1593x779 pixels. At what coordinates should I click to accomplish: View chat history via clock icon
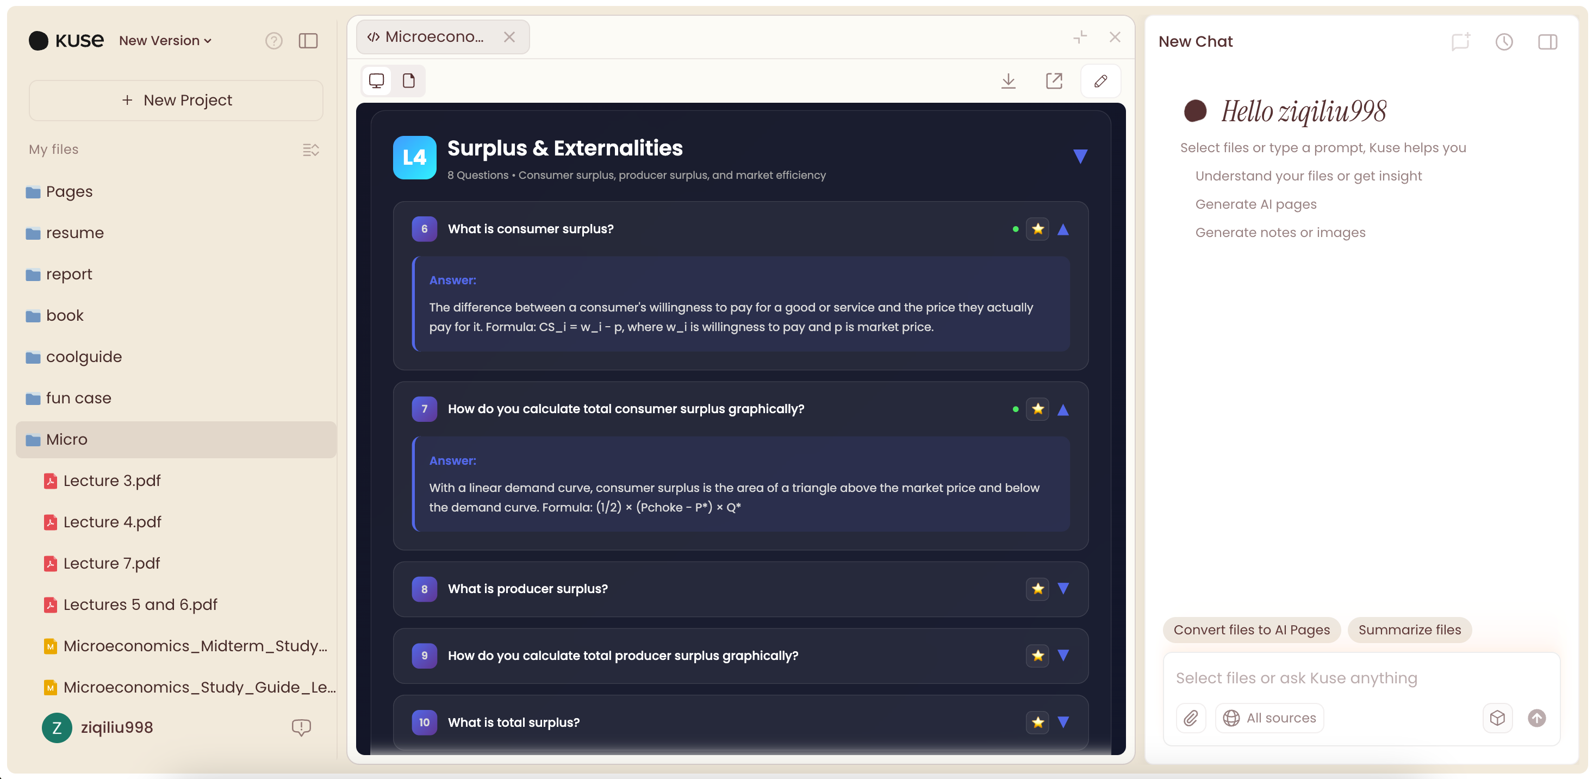tap(1504, 41)
